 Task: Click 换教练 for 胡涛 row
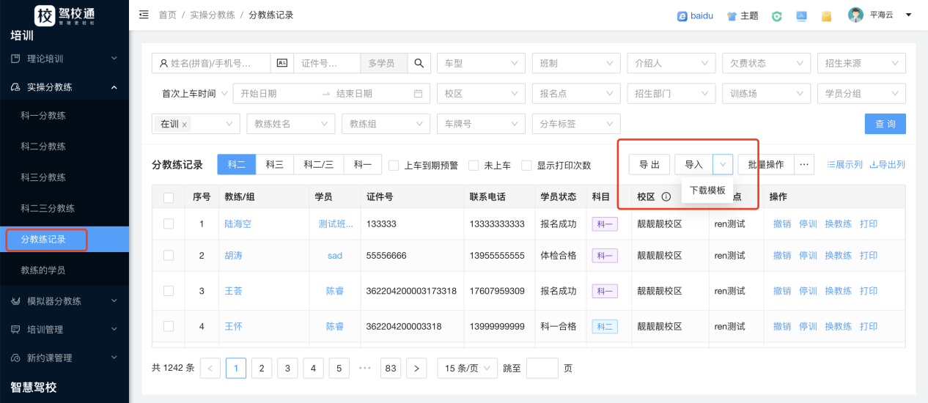[839, 256]
